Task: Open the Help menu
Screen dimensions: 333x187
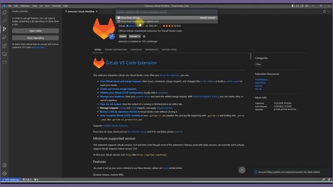Action: point(66,6)
